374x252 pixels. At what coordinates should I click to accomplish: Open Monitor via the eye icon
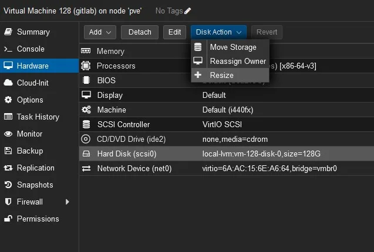[x=8, y=134]
